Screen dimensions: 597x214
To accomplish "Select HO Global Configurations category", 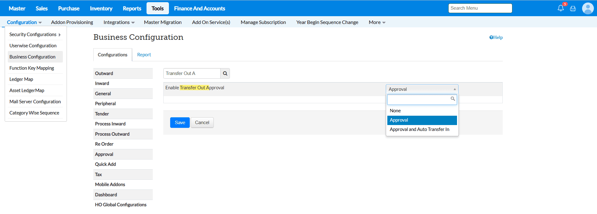I will click(121, 205).
